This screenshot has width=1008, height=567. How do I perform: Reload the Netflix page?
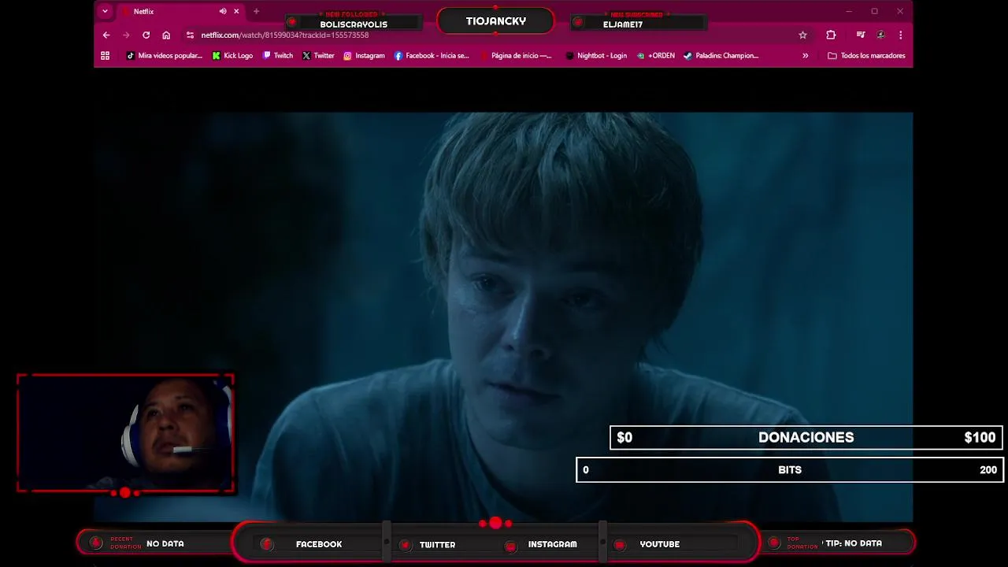tap(146, 35)
